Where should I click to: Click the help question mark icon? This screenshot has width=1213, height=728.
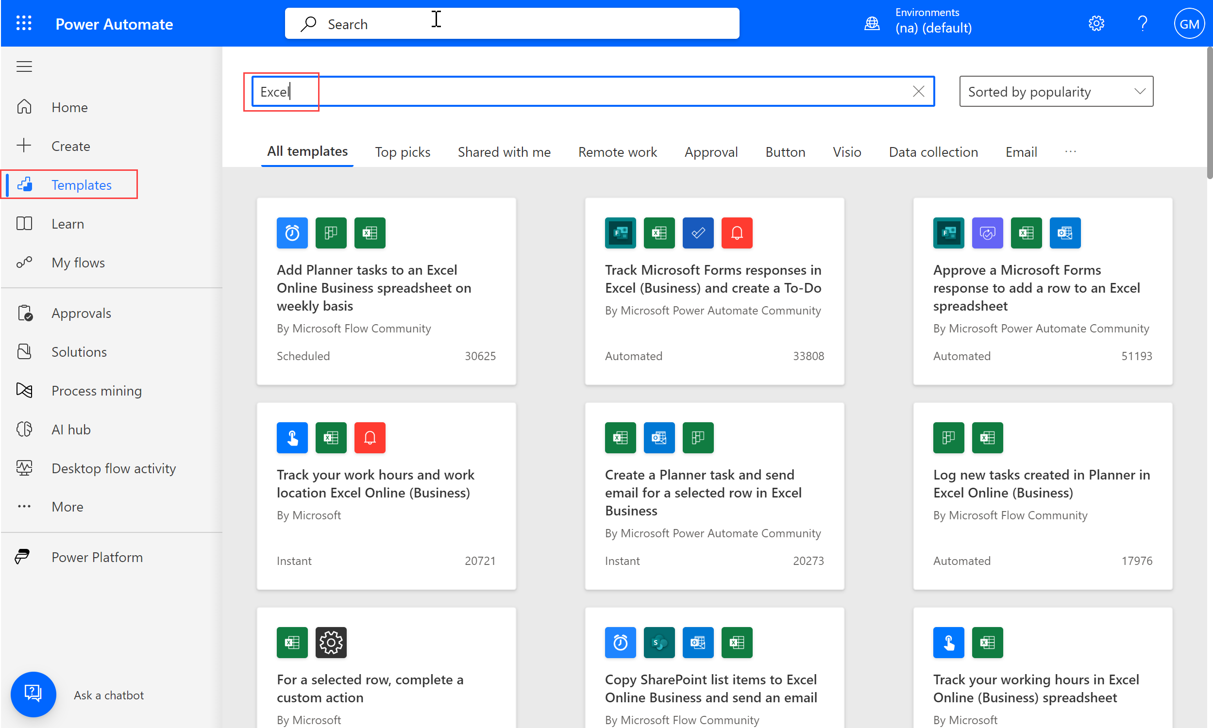1142,23
